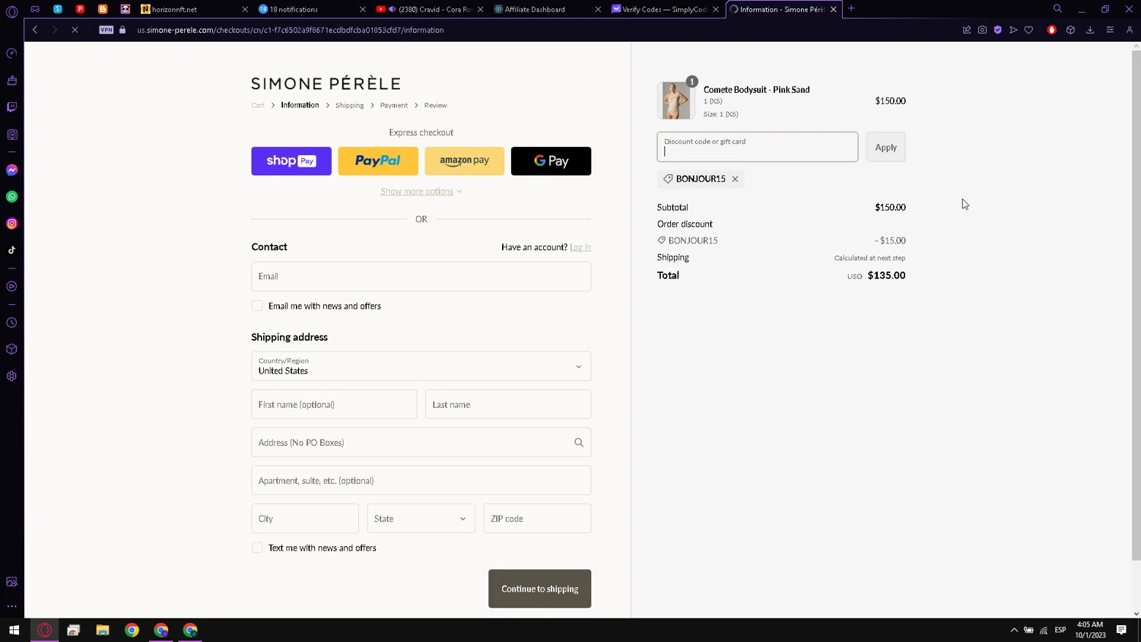
Task: Open the extensions cube icon in toolbar
Action: click(1070, 30)
